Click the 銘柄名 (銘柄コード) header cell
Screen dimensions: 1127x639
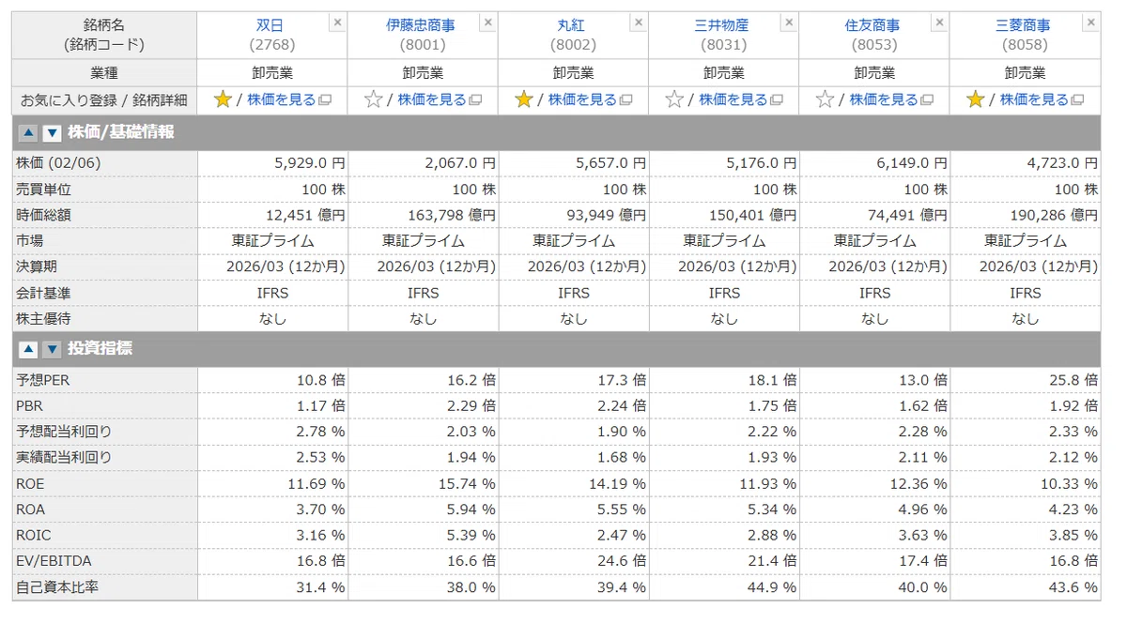point(104,35)
